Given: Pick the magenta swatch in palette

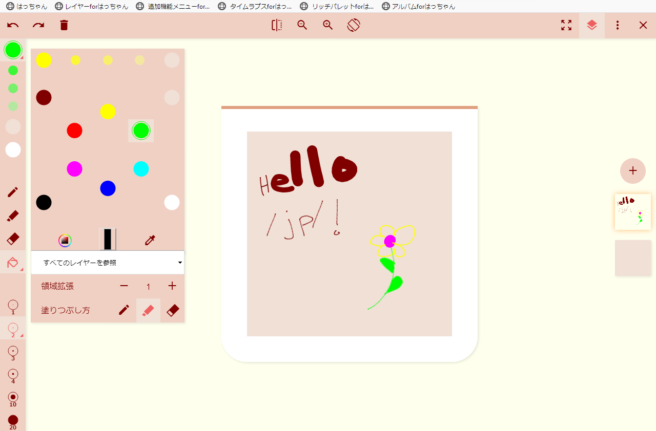Looking at the screenshot, I should coord(74,169).
